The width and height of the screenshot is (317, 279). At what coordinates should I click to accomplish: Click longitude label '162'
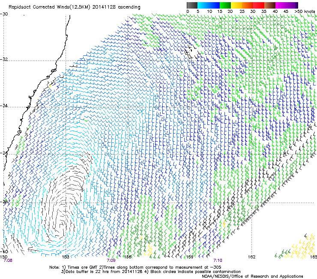click(252, 257)
